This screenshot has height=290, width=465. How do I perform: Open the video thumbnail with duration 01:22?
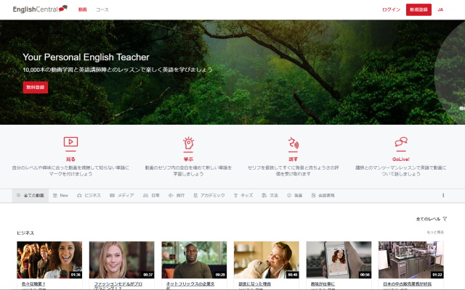411,260
